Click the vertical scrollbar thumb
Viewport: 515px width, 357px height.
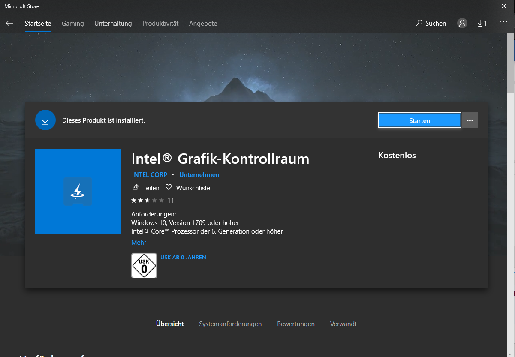point(510,63)
